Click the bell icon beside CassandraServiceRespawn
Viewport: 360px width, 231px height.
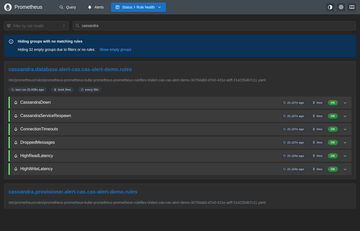click(x=16, y=116)
